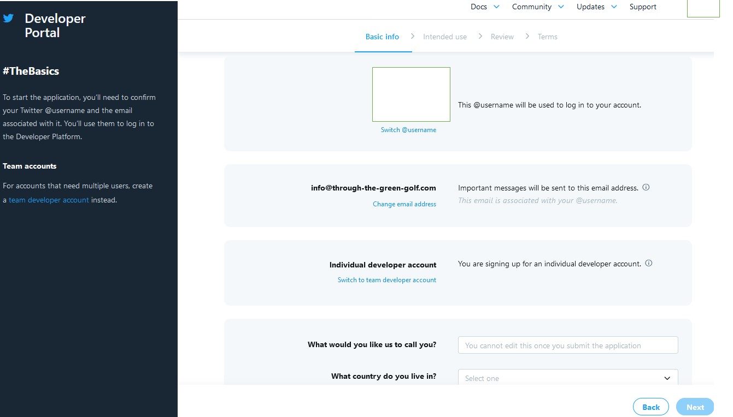This screenshot has height=417, width=733.
Task: Focus the 'What would you like us to call you' field
Action: coord(568,345)
